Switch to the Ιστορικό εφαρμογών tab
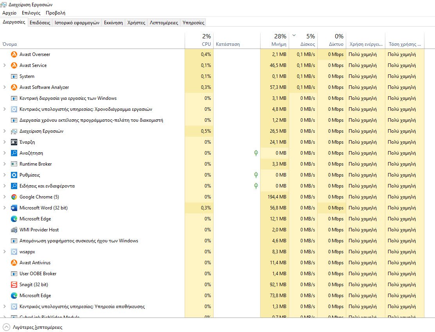 (x=77, y=23)
